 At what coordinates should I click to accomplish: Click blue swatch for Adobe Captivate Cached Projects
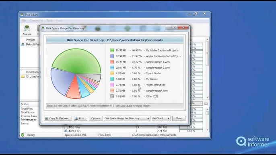[x=112, y=56]
